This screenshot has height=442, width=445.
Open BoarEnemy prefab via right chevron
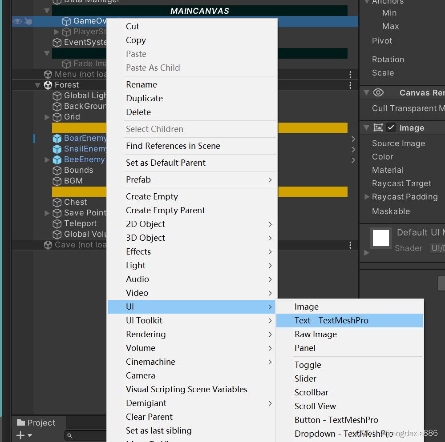click(x=353, y=139)
